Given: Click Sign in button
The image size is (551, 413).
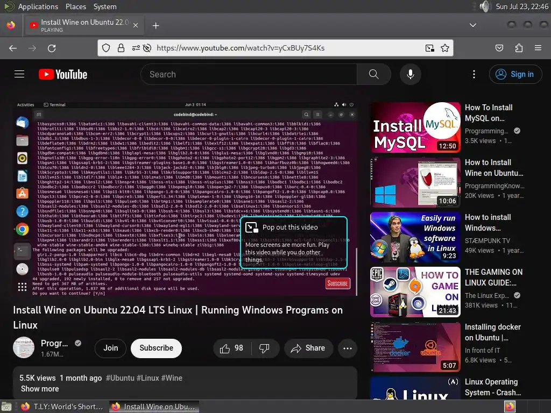Looking at the screenshot, I should click(515, 74).
